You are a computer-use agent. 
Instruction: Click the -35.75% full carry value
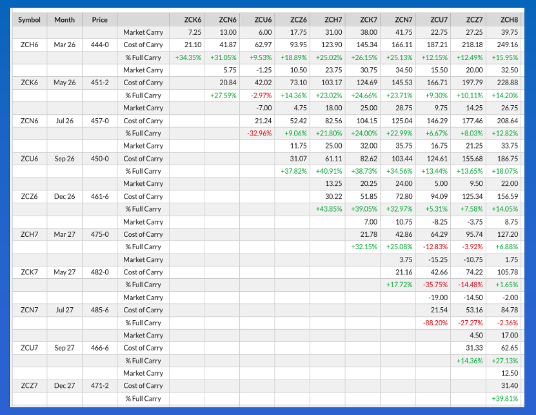point(435,285)
